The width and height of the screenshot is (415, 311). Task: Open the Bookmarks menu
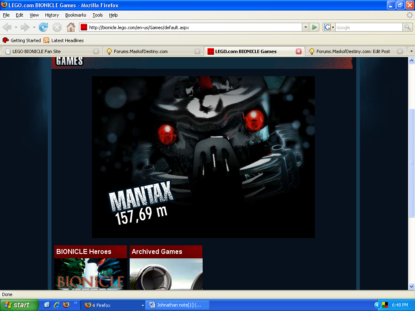pyautogui.click(x=76, y=15)
